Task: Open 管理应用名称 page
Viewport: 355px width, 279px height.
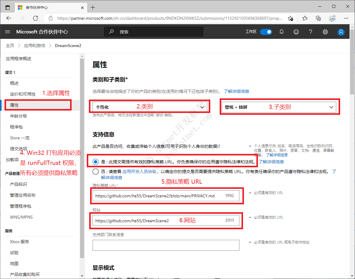Action: pos(23,195)
